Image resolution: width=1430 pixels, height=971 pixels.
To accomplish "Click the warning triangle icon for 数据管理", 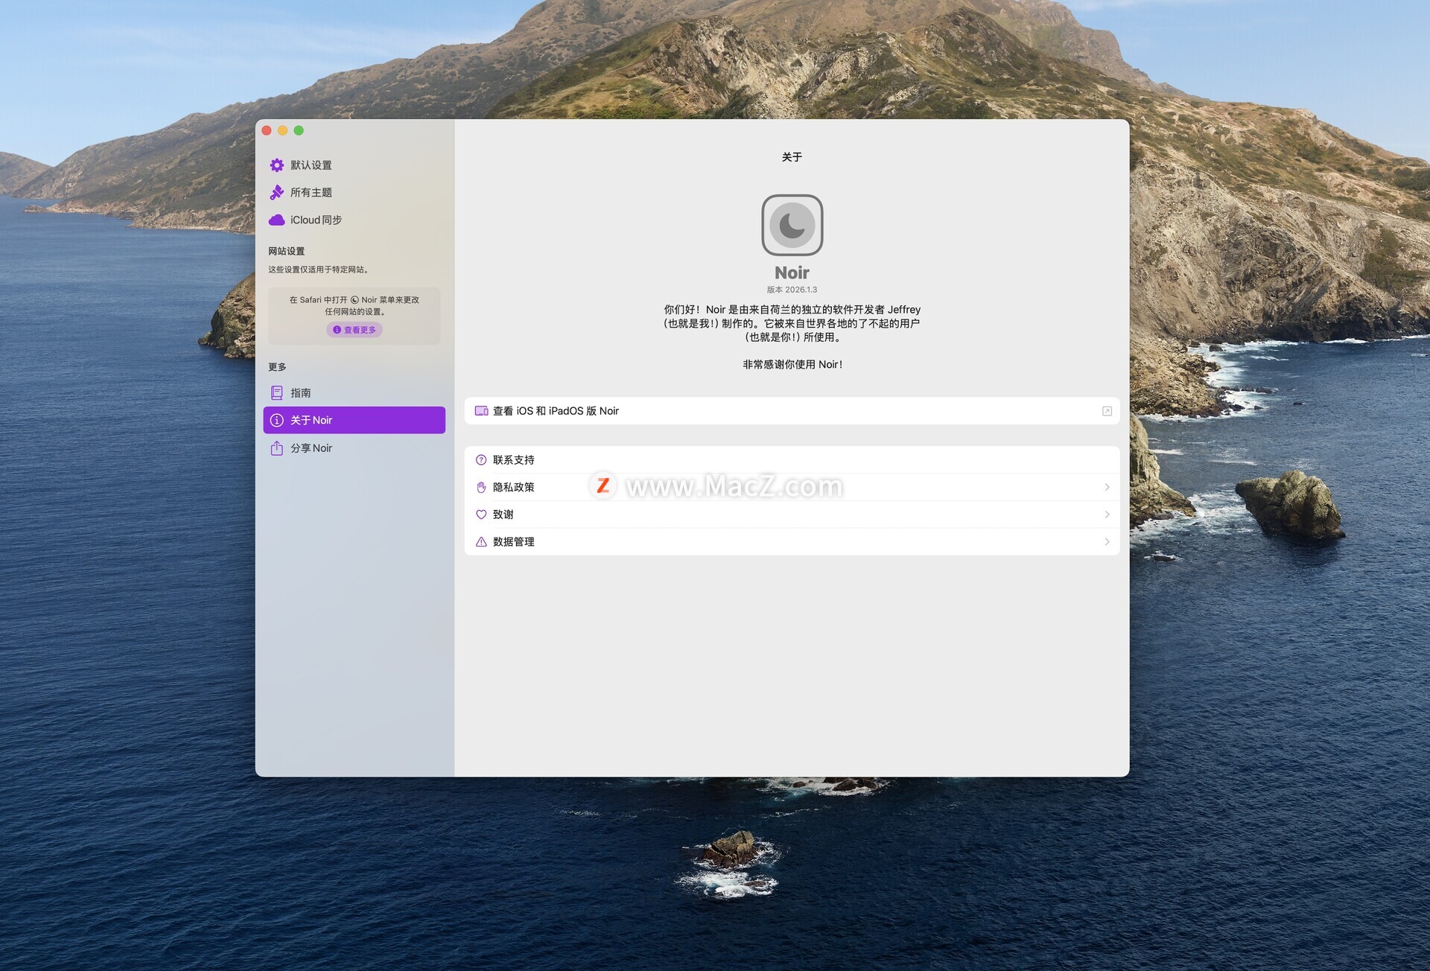I will coord(481,542).
